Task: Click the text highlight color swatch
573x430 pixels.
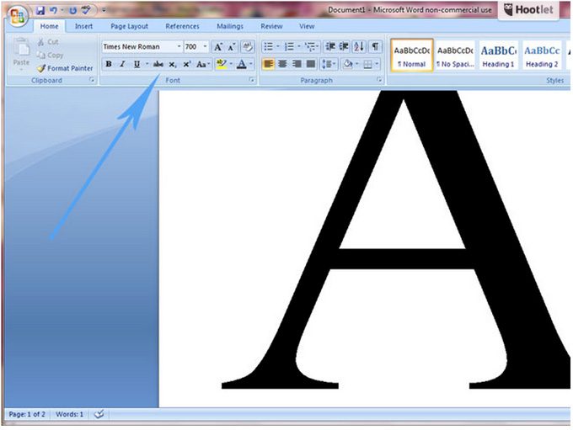Action: (x=221, y=64)
